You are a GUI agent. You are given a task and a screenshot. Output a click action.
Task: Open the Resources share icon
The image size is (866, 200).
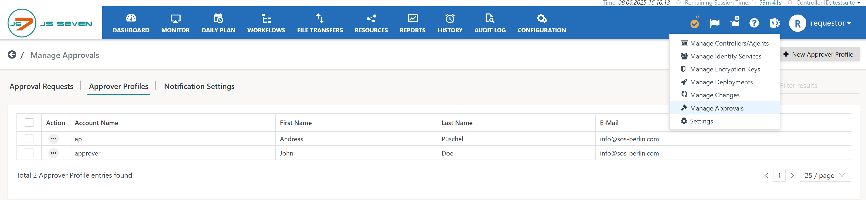click(371, 18)
